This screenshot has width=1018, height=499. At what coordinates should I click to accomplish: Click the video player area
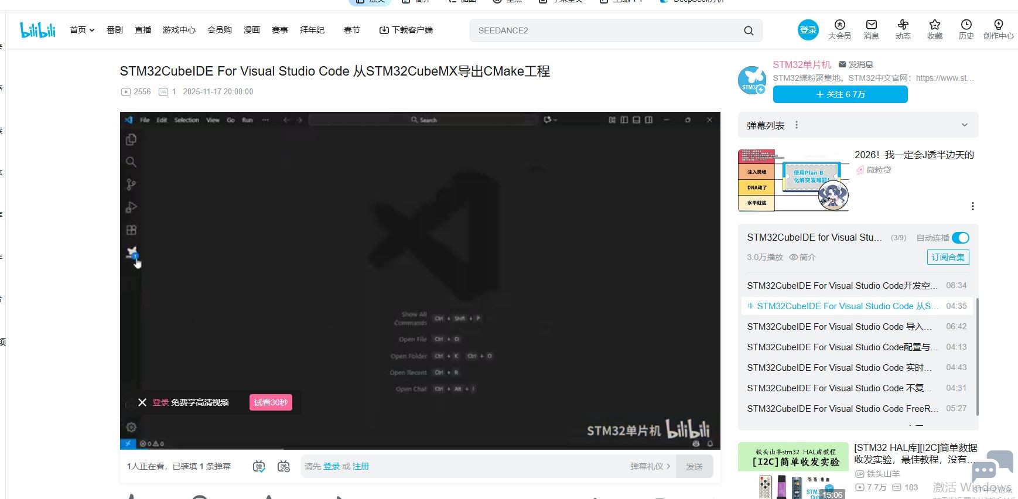pyautogui.click(x=420, y=280)
